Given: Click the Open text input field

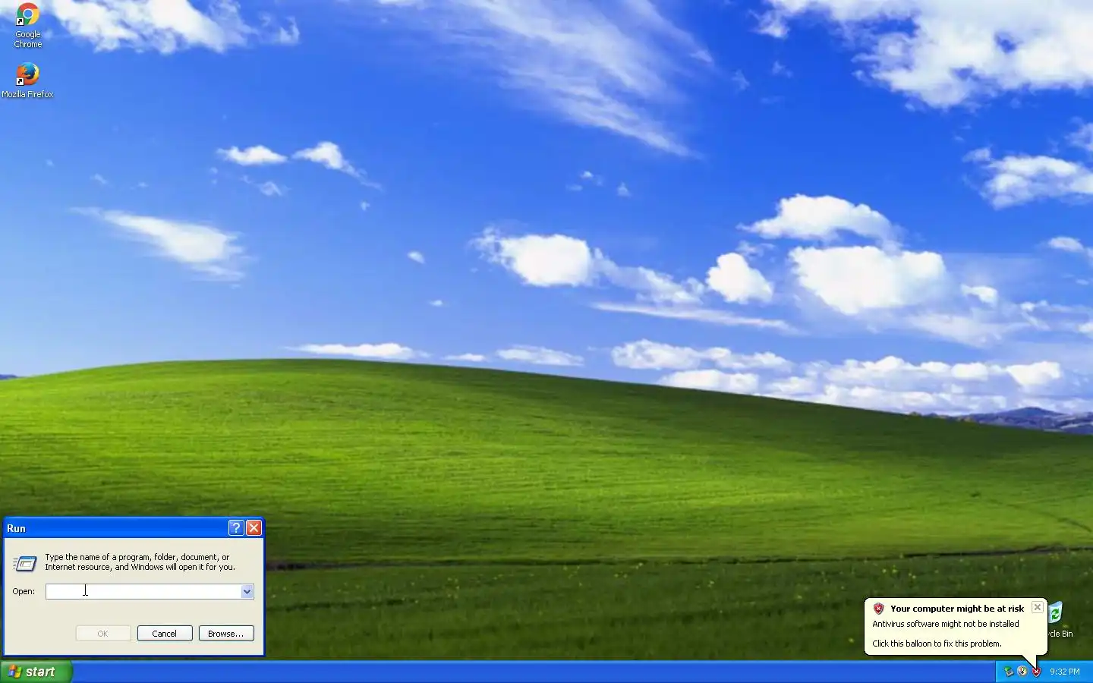Looking at the screenshot, I should coord(143,591).
